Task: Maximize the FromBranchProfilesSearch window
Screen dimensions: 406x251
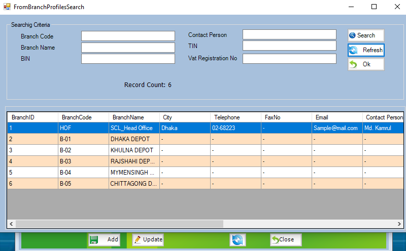Action: 374,7
